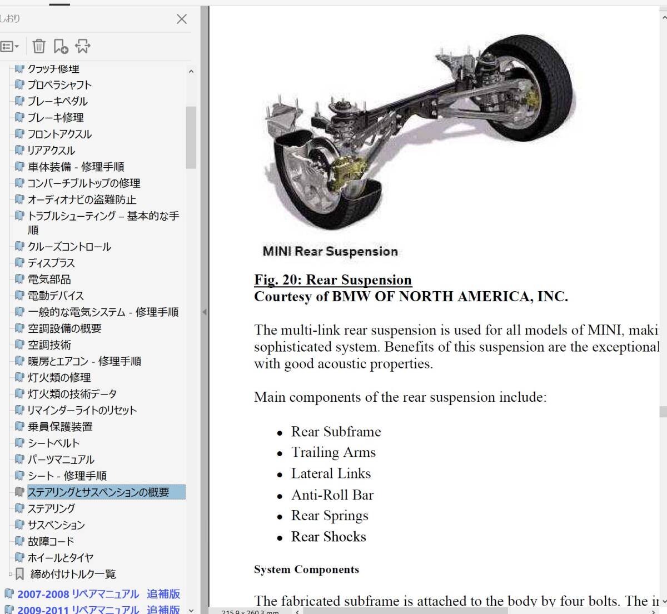
Task: Click the bookmark icon beside ホイールとタイヤ
Action: [19, 557]
